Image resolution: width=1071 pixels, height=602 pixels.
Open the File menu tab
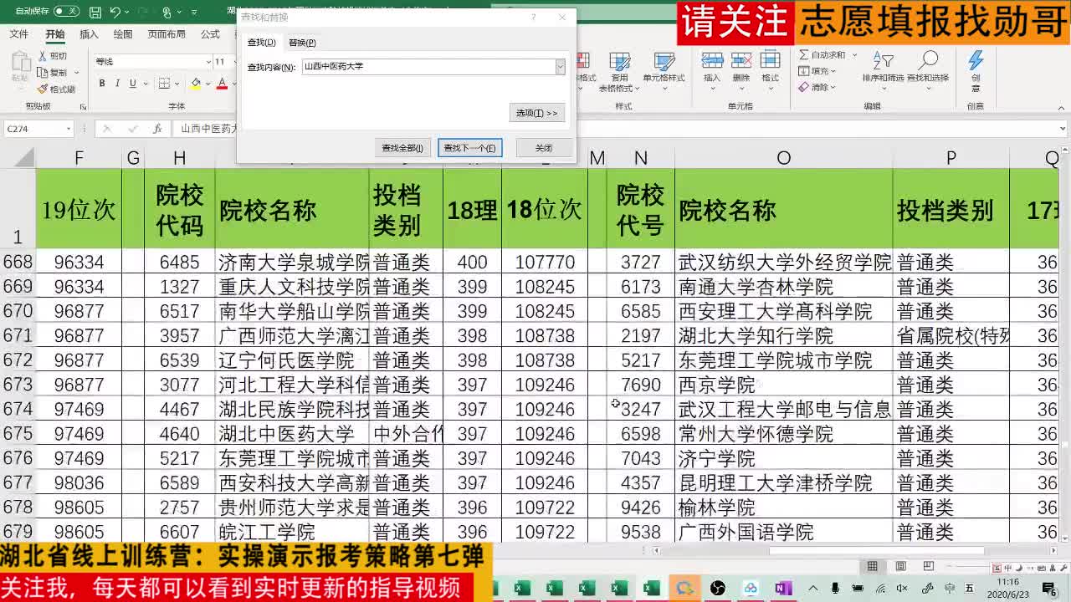point(18,34)
